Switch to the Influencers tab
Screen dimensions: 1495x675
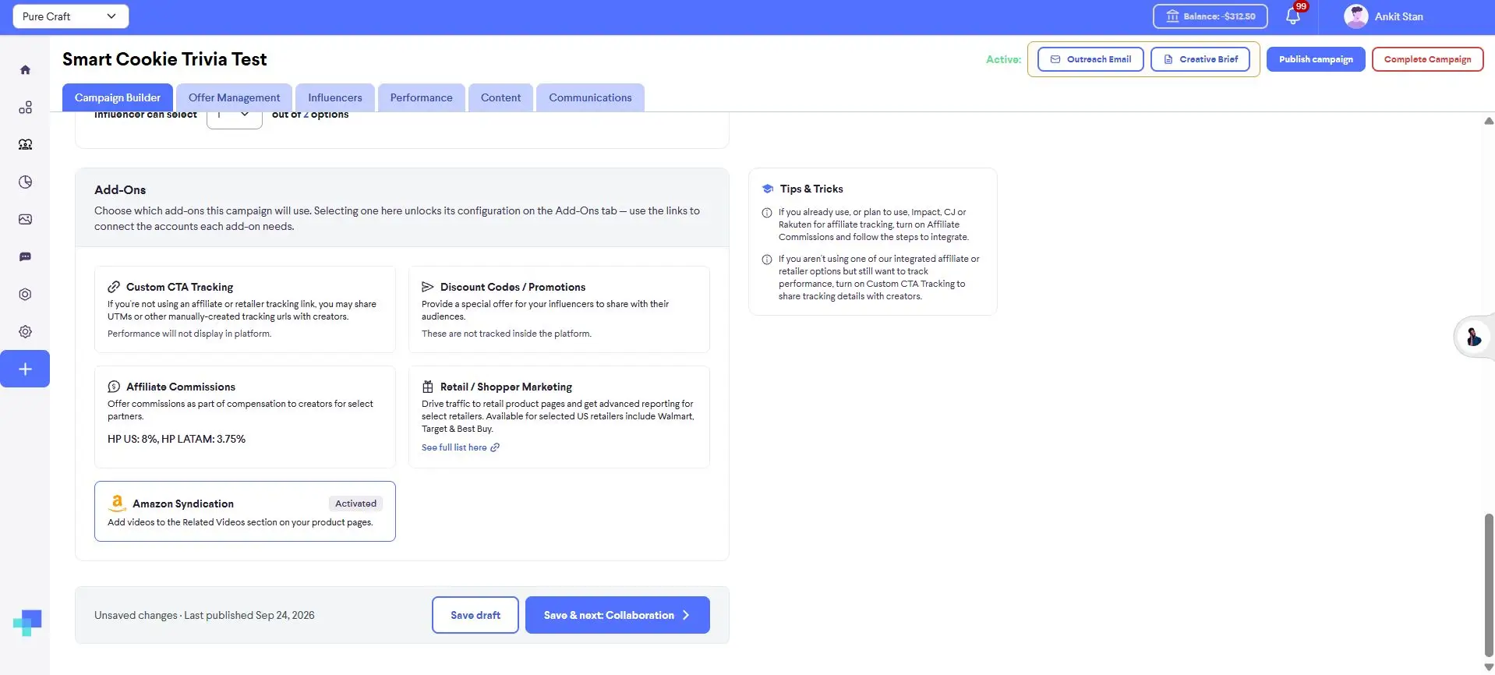click(x=335, y=97)
